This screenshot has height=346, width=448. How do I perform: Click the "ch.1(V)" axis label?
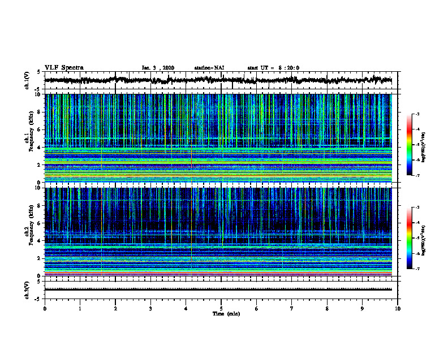coord(27,80)
